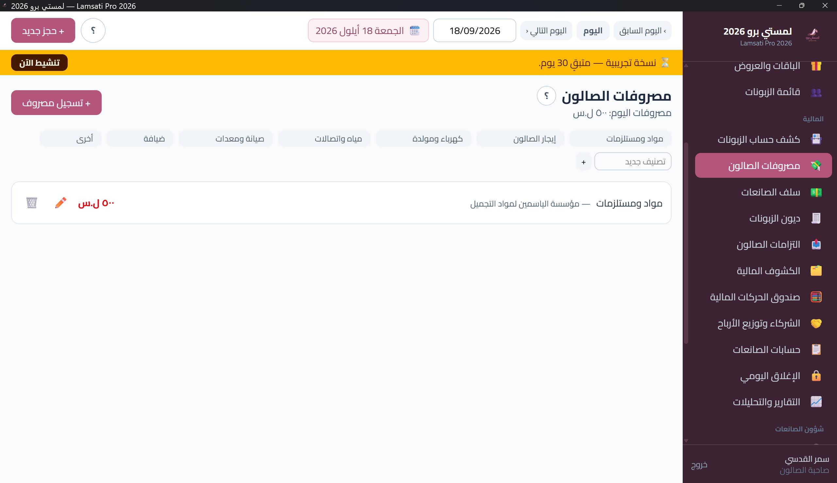Open the help button beside مصروفات الصالون title

(546, 96)
